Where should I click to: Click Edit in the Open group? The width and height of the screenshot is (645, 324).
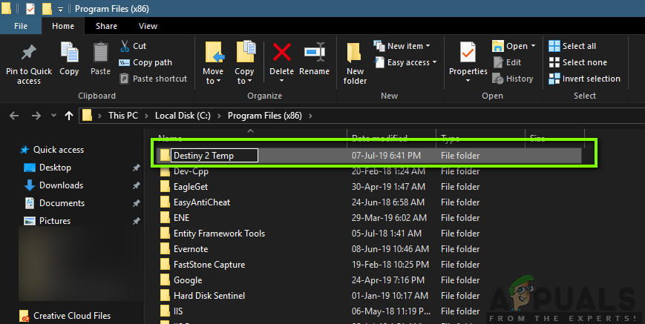(x=507, y=62)
